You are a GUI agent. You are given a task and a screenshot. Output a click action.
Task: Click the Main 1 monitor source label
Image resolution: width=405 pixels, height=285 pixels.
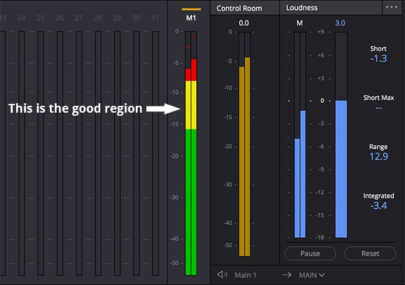(x=245, y=274)
